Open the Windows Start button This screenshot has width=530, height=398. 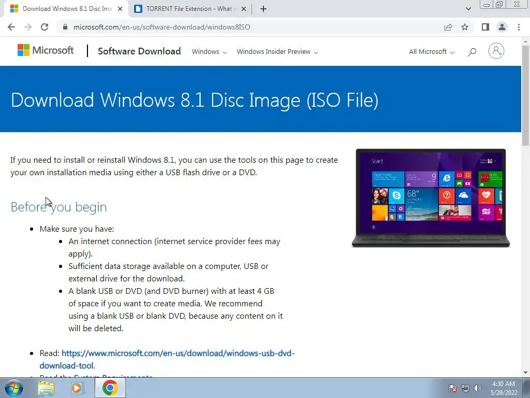14,388
